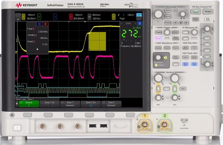Open the Zone 1 Intersect option softkey
223x145 pixels.
tap(70, 104)
